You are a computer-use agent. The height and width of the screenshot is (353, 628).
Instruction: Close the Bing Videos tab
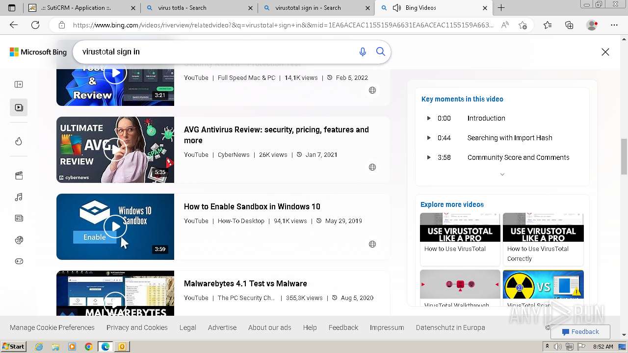tap(485, 8)
